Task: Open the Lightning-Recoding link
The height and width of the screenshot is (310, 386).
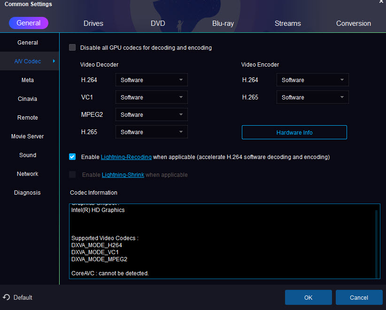Action: pyautogui.click(x=126, y=157)
